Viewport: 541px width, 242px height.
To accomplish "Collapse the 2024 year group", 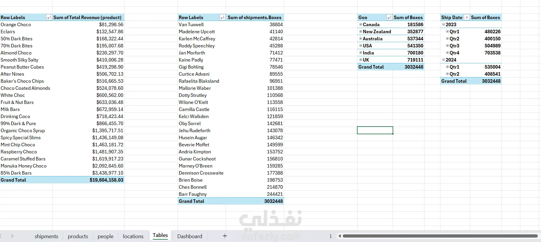I will [x=443, y=60].
